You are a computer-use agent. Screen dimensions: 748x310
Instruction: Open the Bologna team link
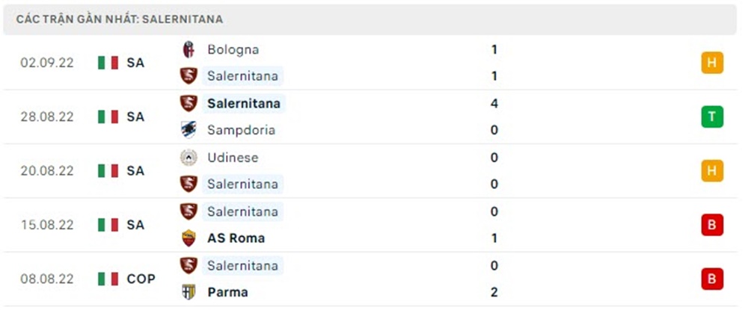coord(233,49)
